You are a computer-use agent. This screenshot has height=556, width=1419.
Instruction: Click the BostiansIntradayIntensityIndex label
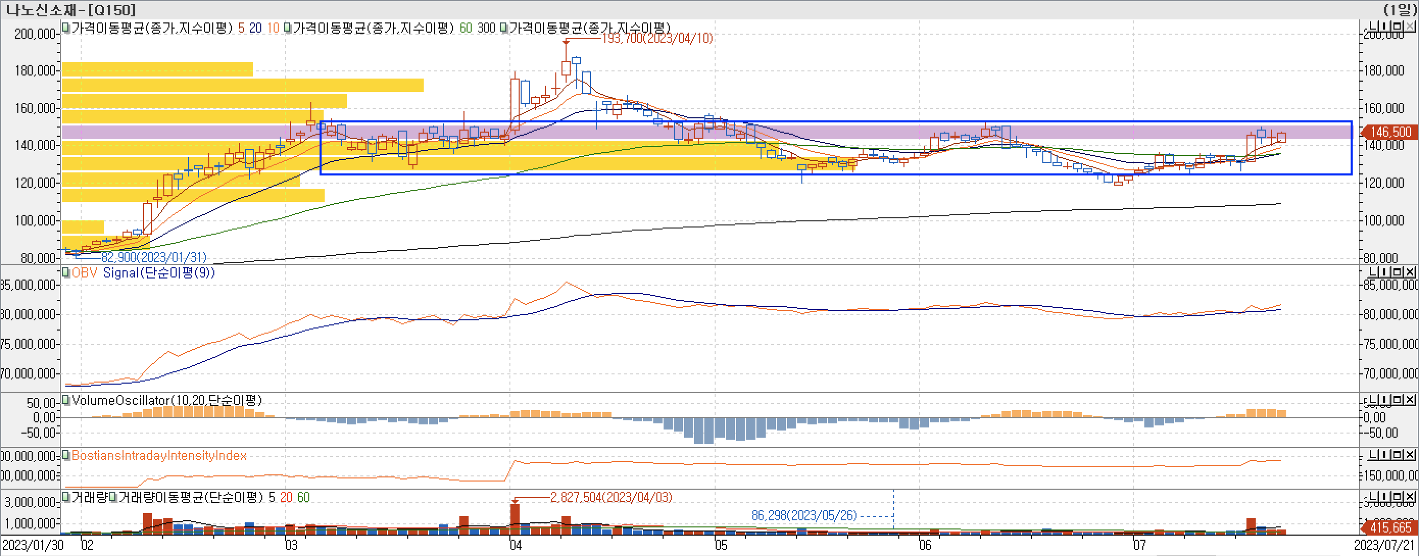click(159, 456)
